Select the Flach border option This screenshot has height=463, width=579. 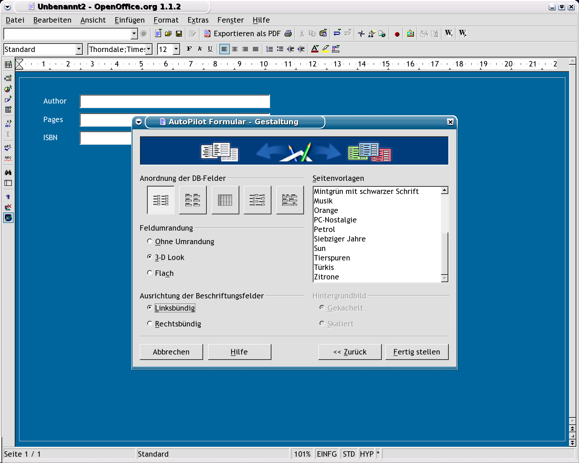pos(150,273)
